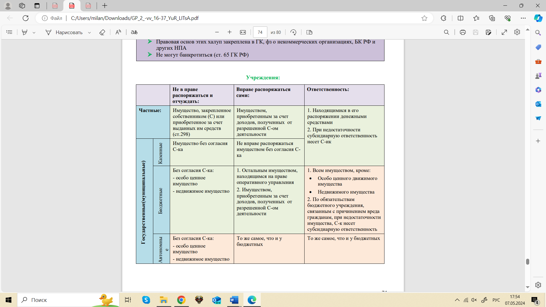The height and width of the screenshot is (307, 546).
Task: Open Windows Start menu
Action: point(9,300)
